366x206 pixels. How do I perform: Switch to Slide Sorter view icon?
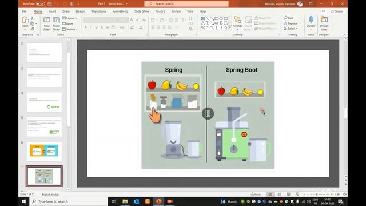click(x=280, y=195)
